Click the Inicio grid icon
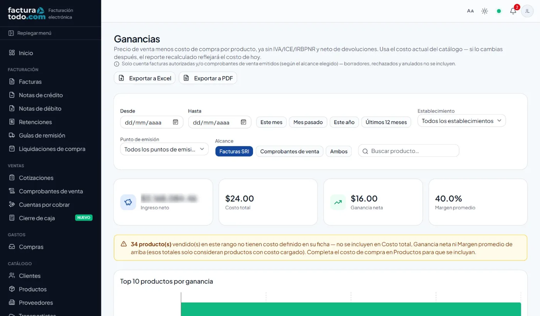This screenshot has width=540, height=316. pyautogui.click(x=12, y=53)
